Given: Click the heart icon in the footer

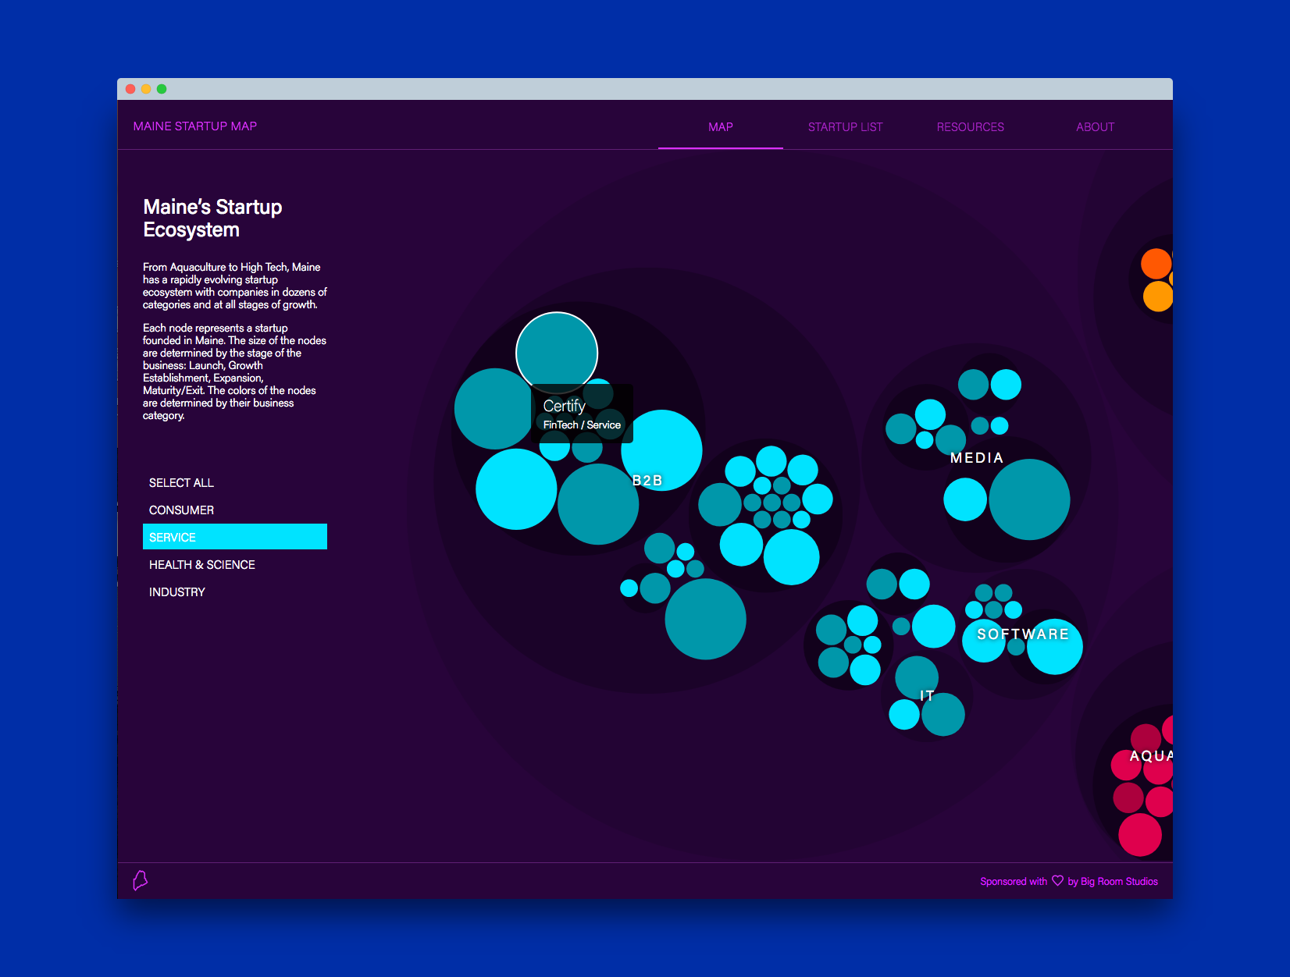Looking at the screenshot, I should click(1057, 880).
